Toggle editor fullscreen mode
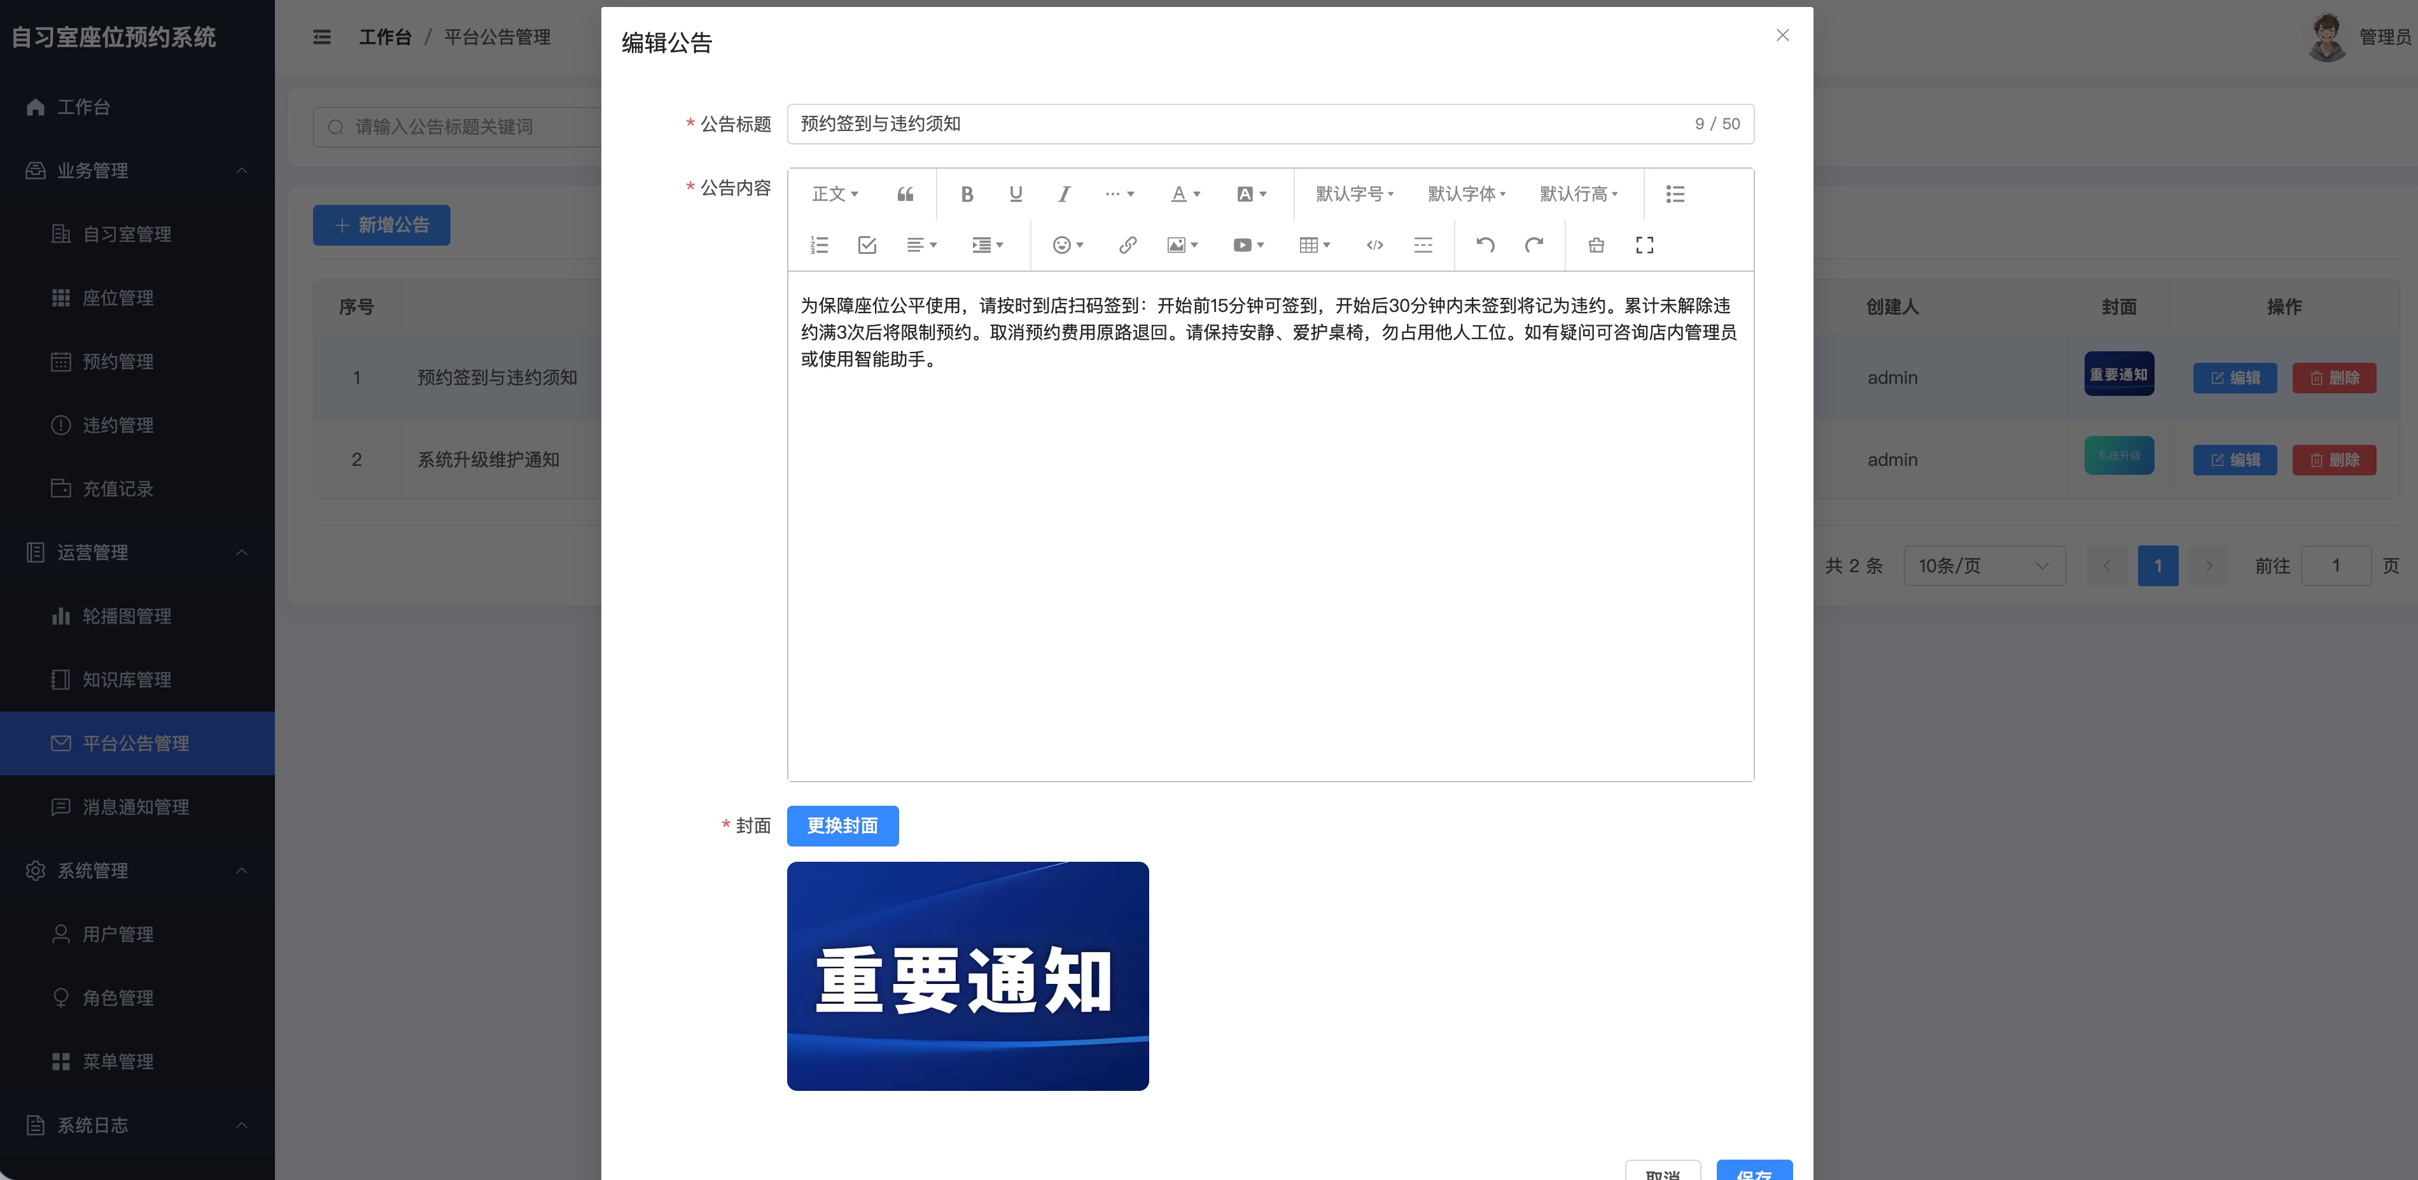The image size is (2418, 1180). click(x=1644, y=245)
